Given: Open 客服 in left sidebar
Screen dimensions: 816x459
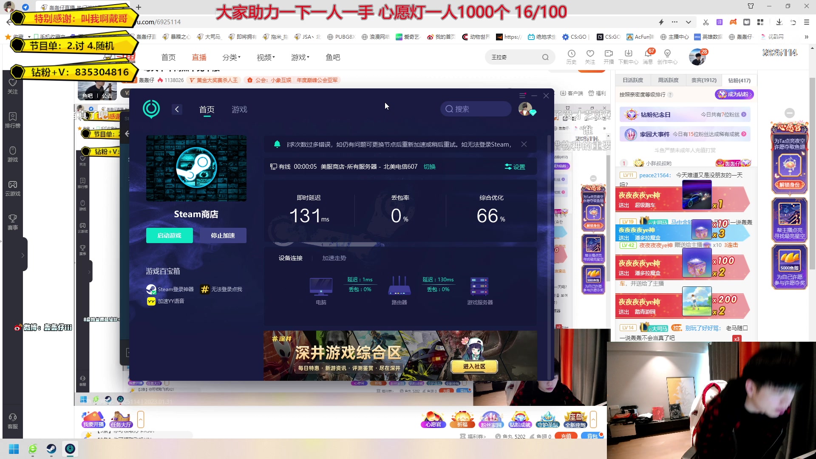Looking at the screenshot, I should tap(13, 421).
